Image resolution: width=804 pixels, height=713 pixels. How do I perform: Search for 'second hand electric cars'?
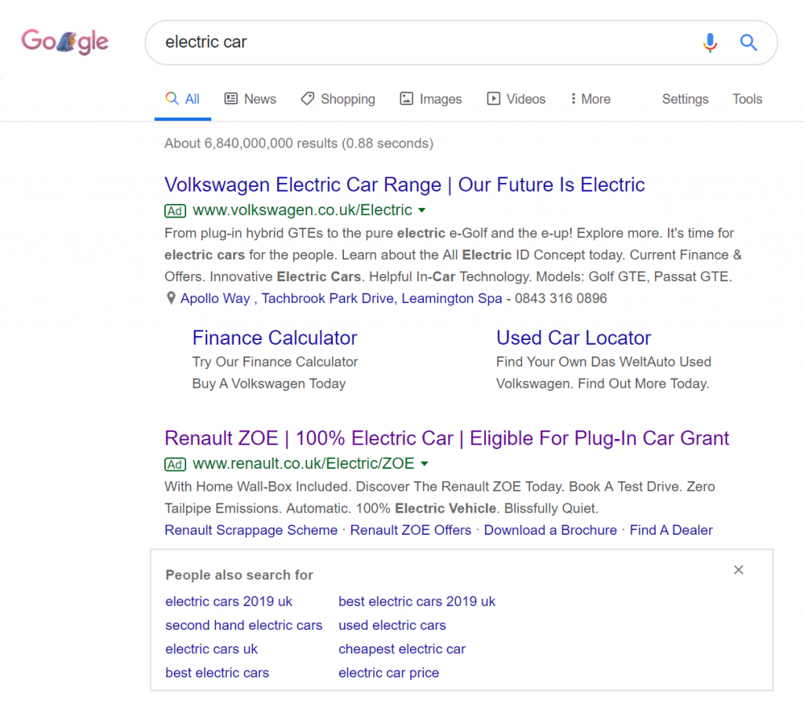point(243,625)
